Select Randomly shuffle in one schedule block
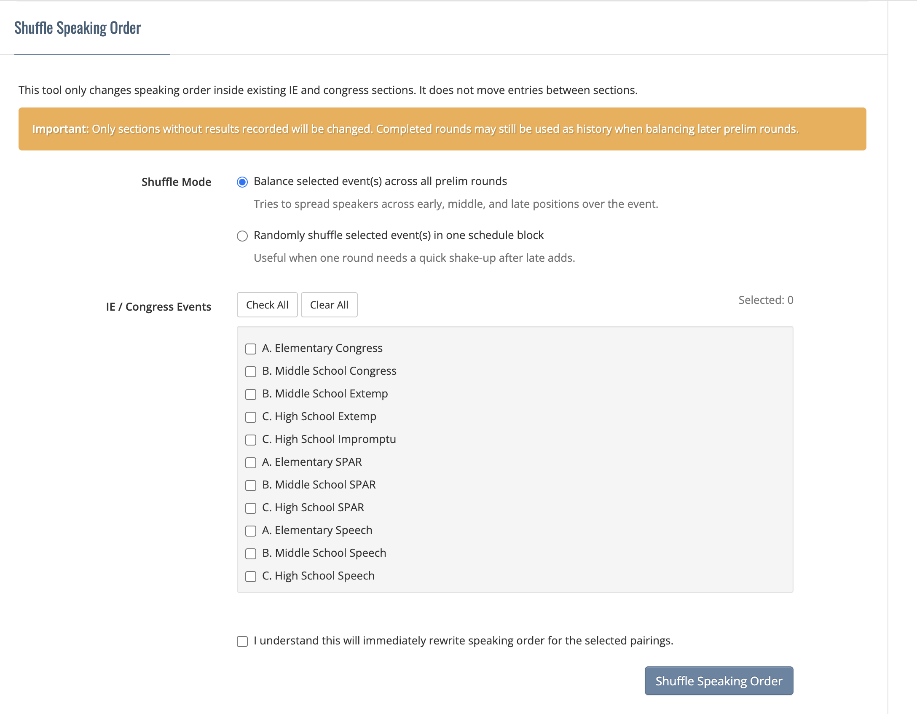The height and width of the screenshot is (714, 917). coord(242,236)
